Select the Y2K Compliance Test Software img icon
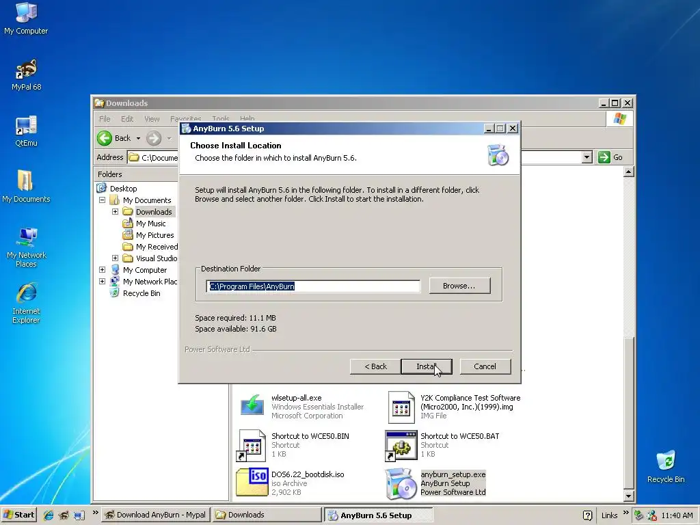The image size is (700, 525). click(401, 407)
